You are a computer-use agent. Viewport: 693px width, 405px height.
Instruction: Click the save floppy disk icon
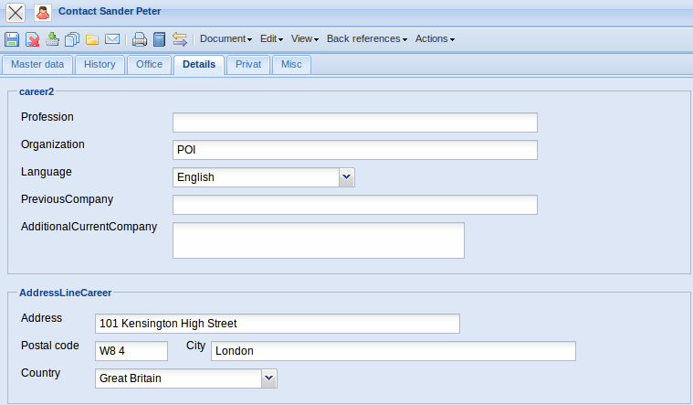(x=12, y=39)
